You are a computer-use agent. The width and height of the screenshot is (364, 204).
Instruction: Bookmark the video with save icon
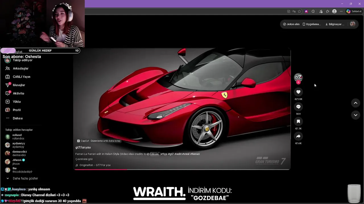pyautogui.click(x=298, y=121)
